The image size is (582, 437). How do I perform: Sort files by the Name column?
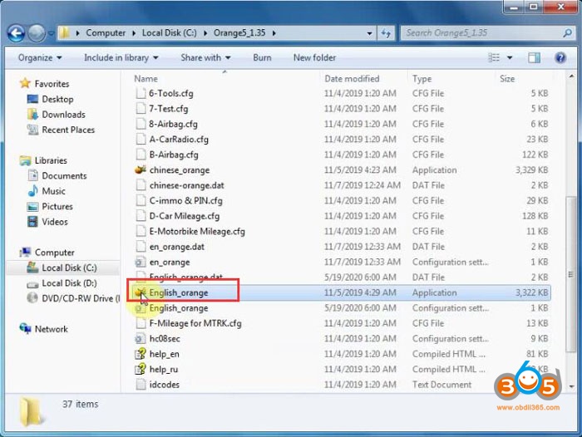pos(145,79)
